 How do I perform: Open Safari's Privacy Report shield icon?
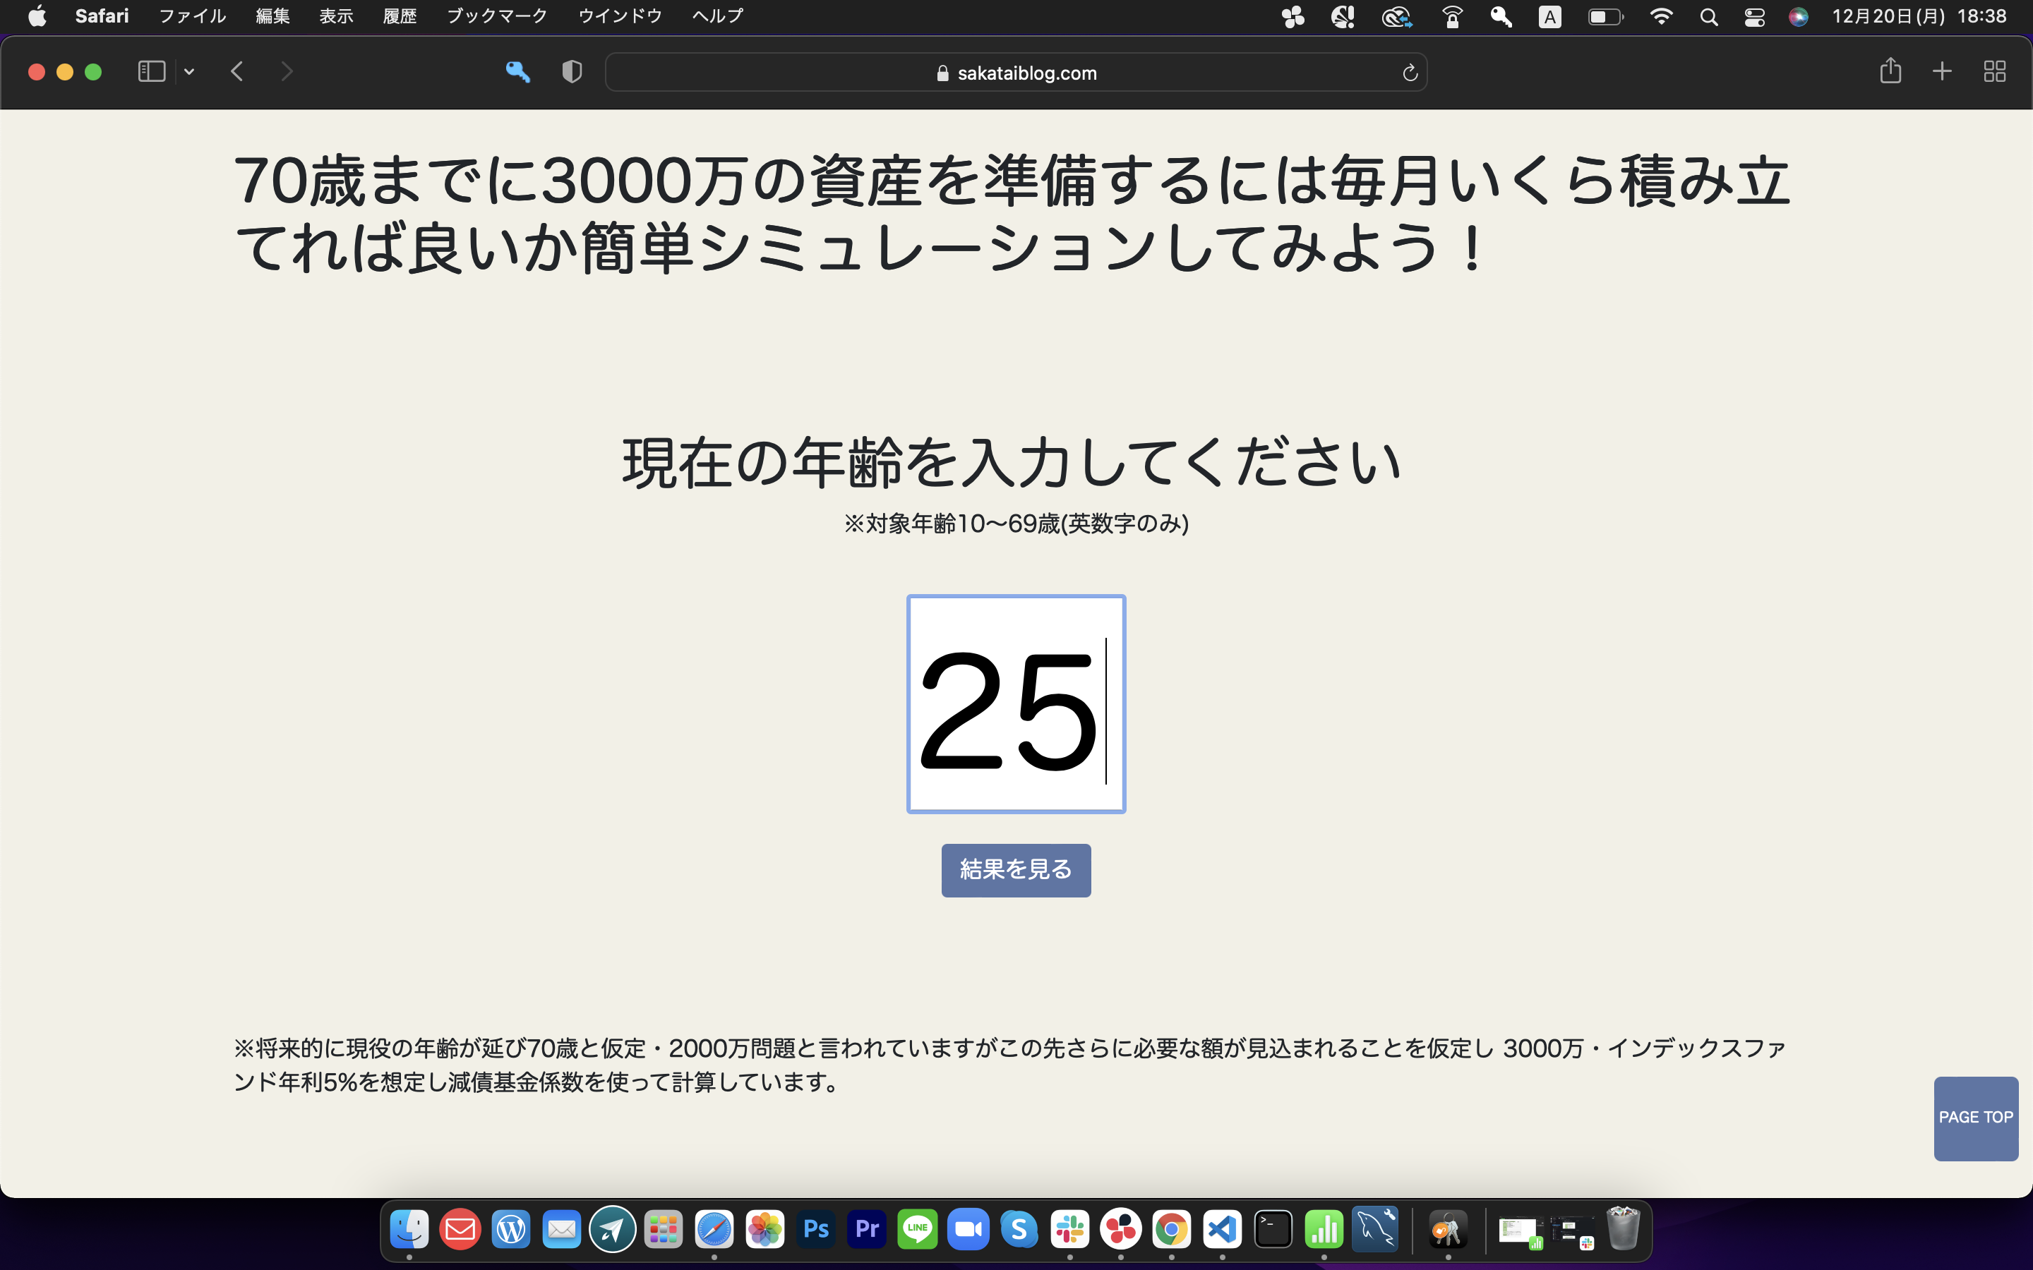click(571, 72)
